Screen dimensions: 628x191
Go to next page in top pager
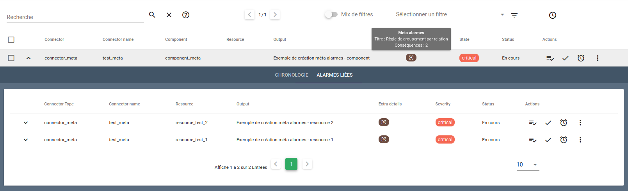(x=275, y=15)
